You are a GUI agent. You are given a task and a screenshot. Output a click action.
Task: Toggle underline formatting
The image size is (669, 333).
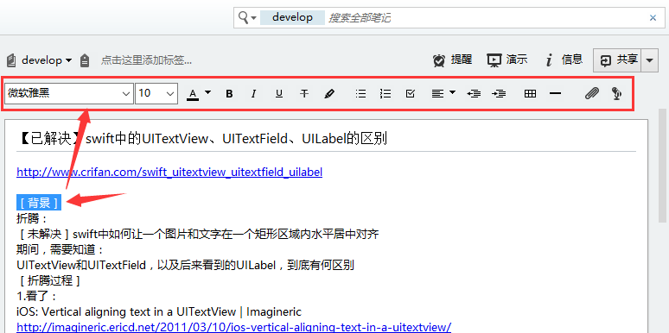tap(279, 94)
